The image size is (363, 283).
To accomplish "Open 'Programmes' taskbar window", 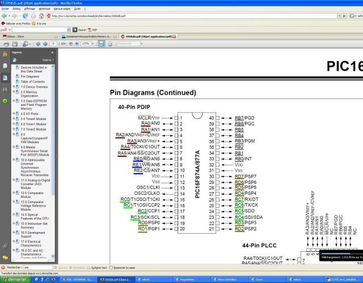I will click(x=191, y=280).
